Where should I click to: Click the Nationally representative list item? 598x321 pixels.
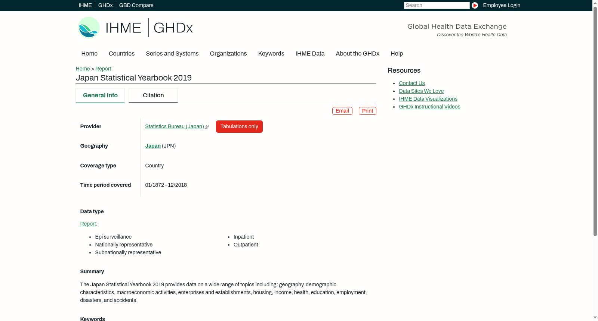coord(124,245)
